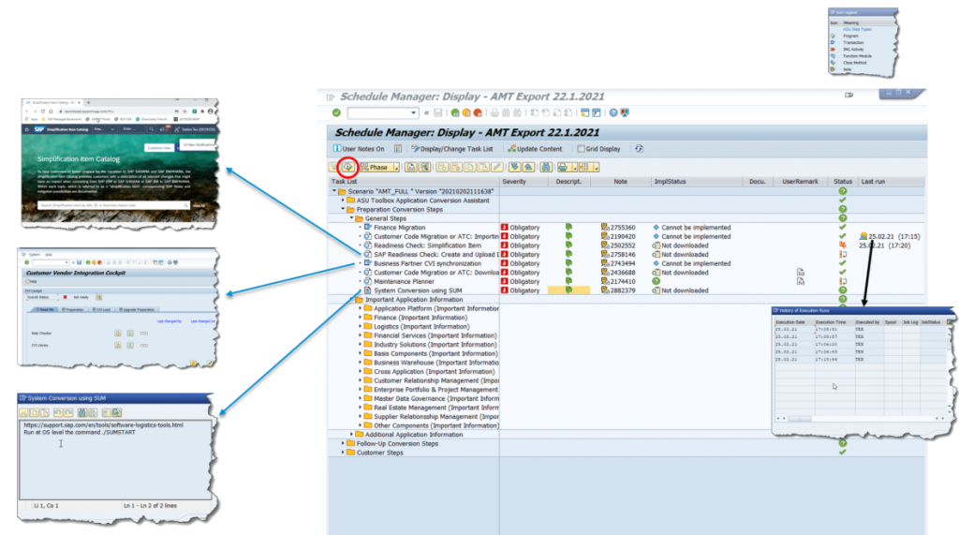
Task: Expand the Finance (Important Information) folder
Action: (360, 317)
